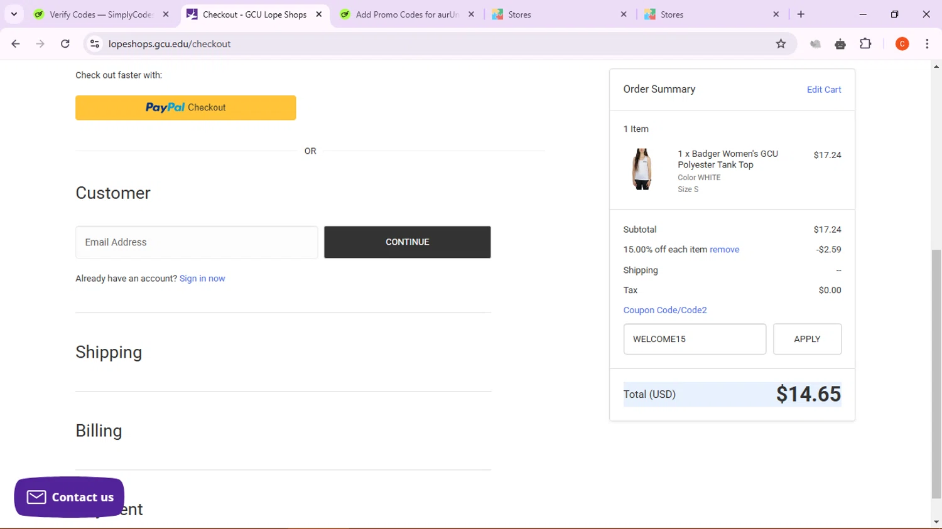Image resolution: width=942 pixels, height=529 pixels.
Task: Bookmark this page with the star icon
Action: [781, 44]
